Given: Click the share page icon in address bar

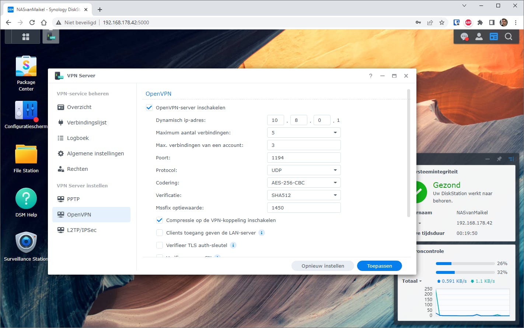Looking at the screenshot, I should click(x=430, y=22).
